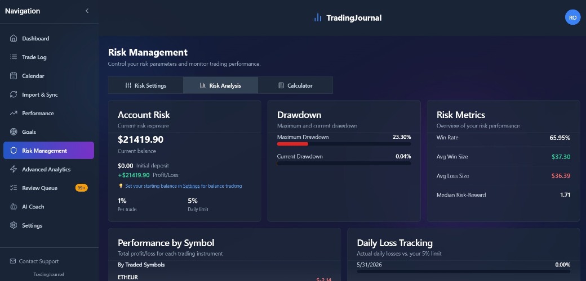
Task: Click the Trade Log list icon
Action: click(14, 57)
